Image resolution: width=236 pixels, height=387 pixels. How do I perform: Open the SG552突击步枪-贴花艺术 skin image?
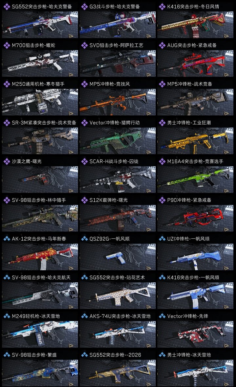[x=118, y=296]
